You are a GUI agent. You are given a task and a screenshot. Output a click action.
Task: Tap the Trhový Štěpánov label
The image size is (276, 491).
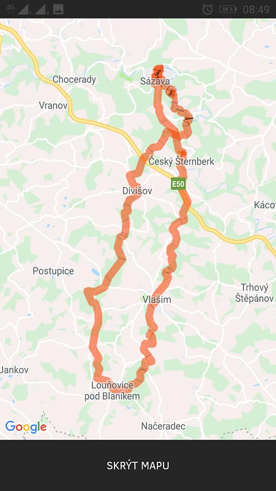(x=255, y=293)
